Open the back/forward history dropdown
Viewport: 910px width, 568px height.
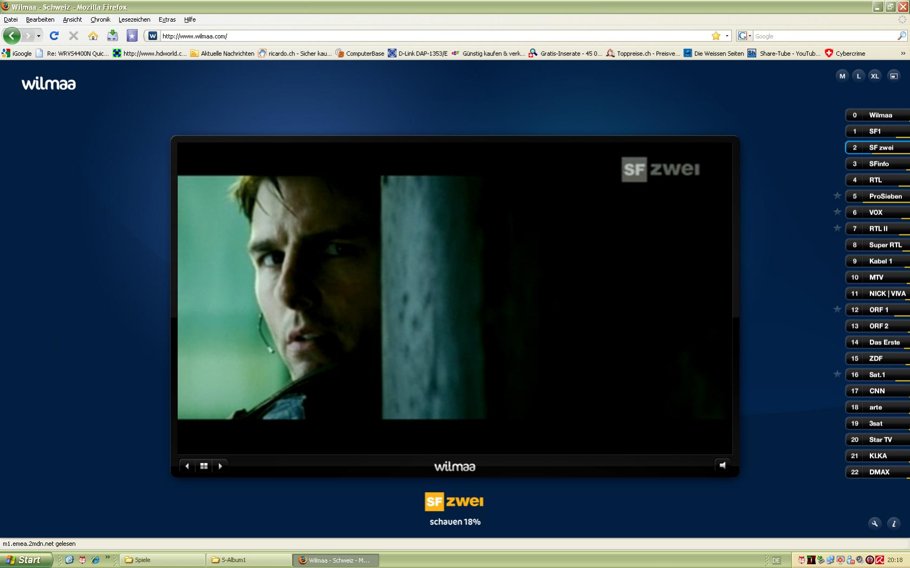[x=38, y=36]
